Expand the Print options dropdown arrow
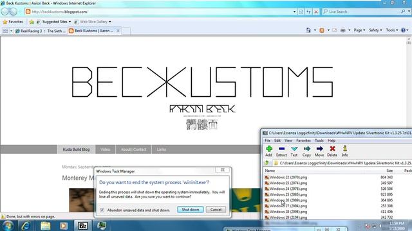412x231 pixels. 349,30
